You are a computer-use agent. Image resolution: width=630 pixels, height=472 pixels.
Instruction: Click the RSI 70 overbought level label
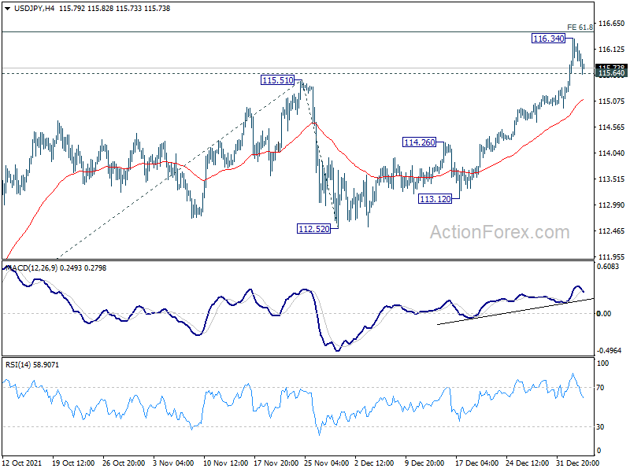point(600,387)
